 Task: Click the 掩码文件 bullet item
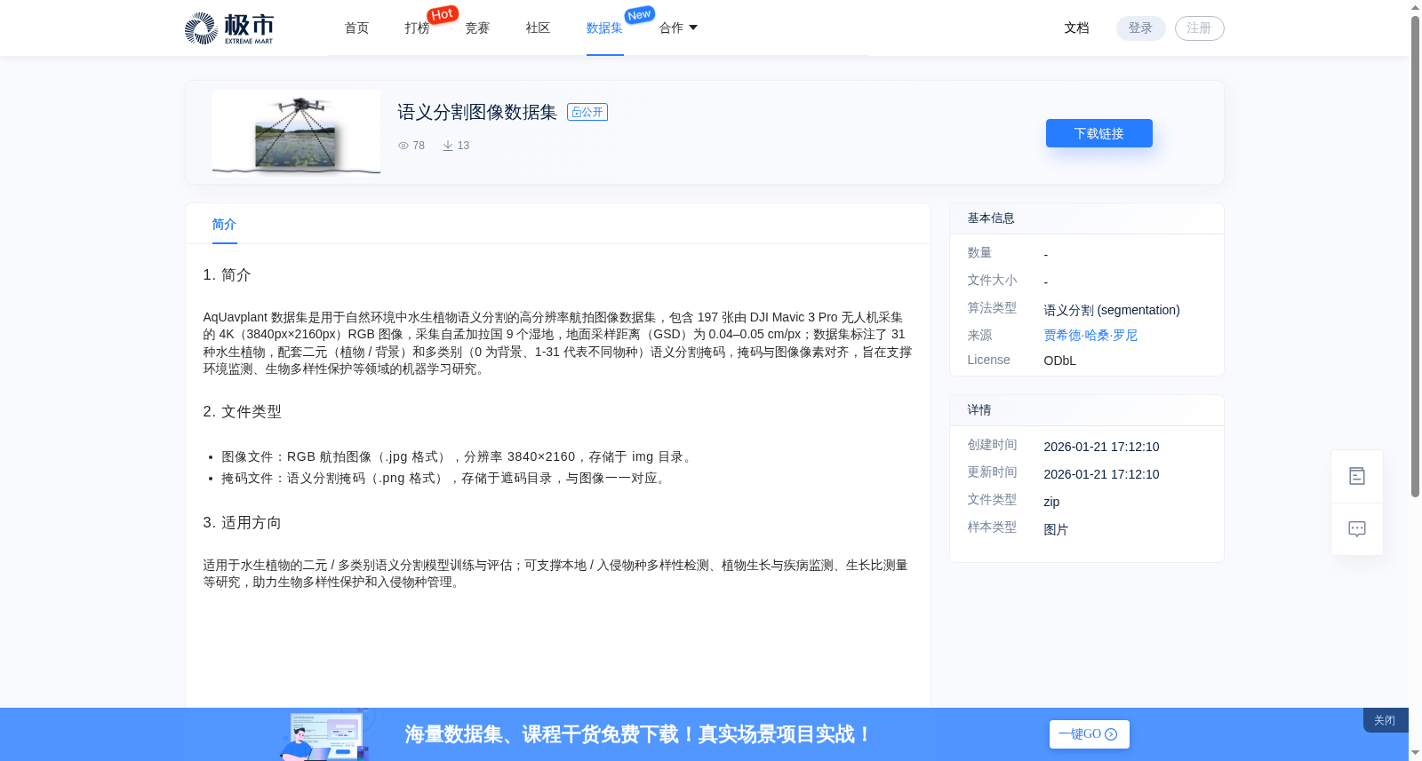[x=445, y=478]
